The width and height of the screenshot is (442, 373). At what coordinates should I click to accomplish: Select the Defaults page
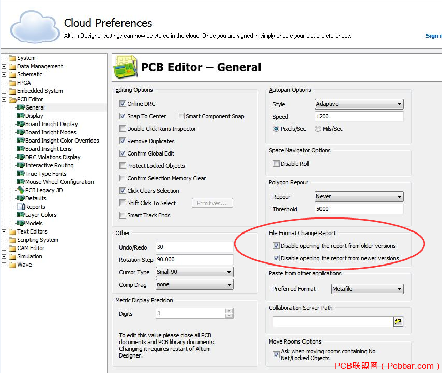click(36, 198)
